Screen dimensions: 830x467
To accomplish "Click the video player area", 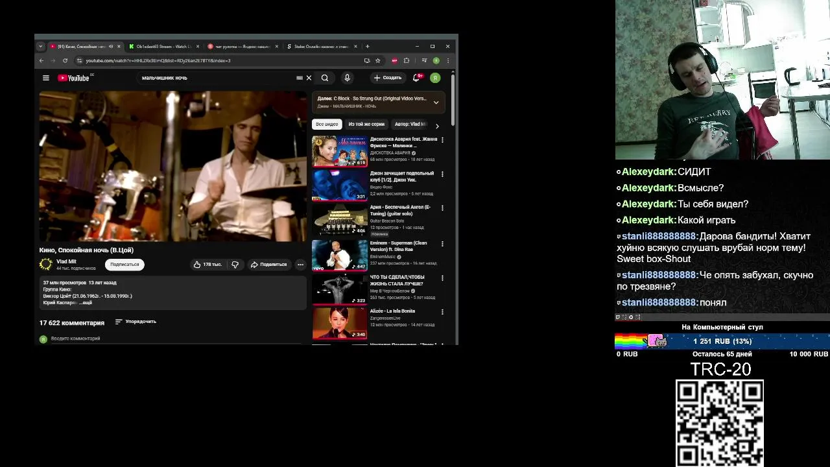I will point(172,166).
